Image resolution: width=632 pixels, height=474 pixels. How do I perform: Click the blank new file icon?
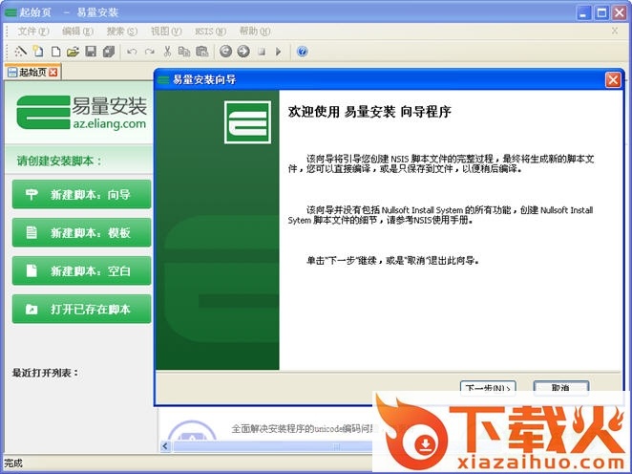[55, 52]
